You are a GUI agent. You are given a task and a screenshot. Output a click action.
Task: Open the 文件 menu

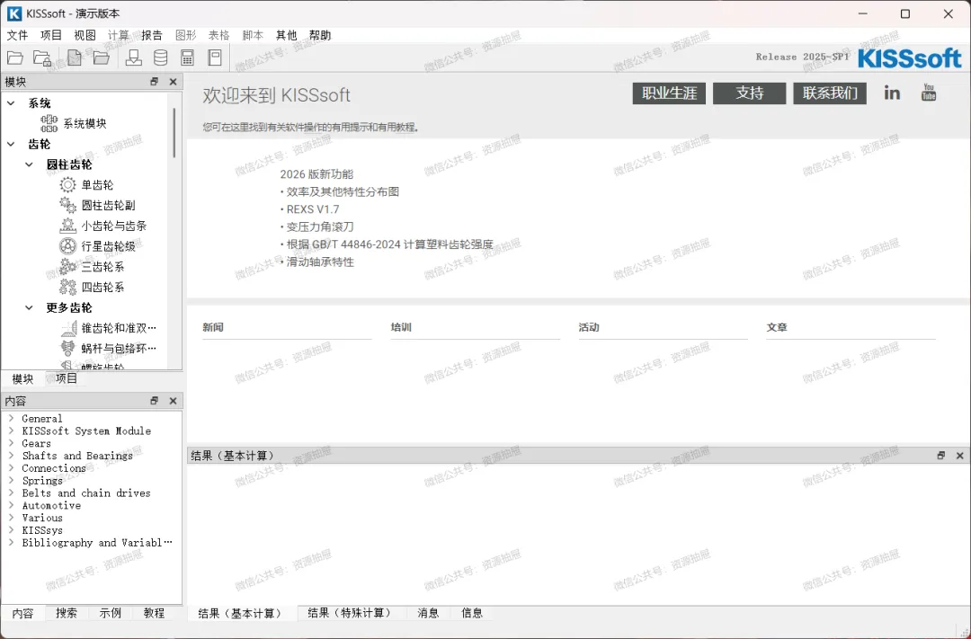[17, 35]
